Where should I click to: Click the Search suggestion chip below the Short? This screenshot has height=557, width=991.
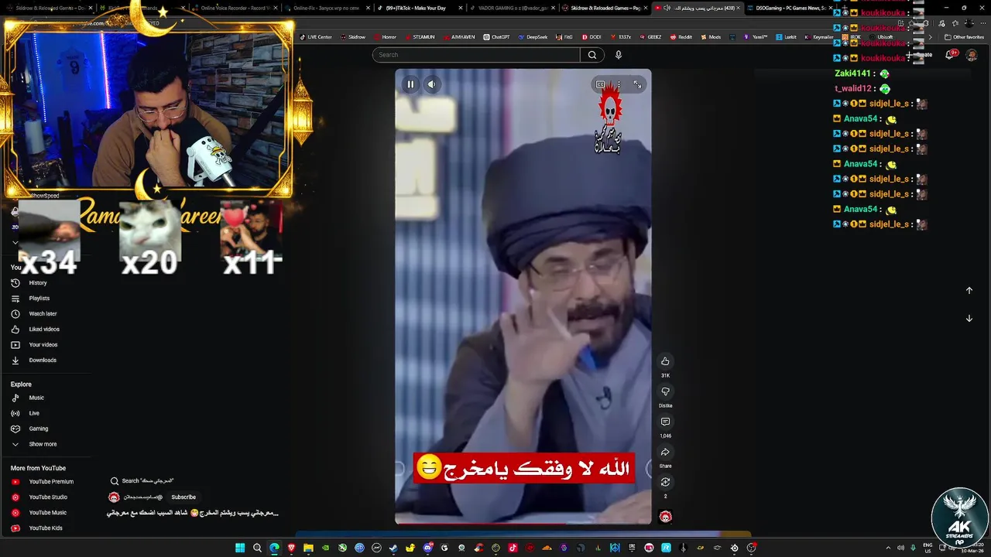(x=142, y=481)
